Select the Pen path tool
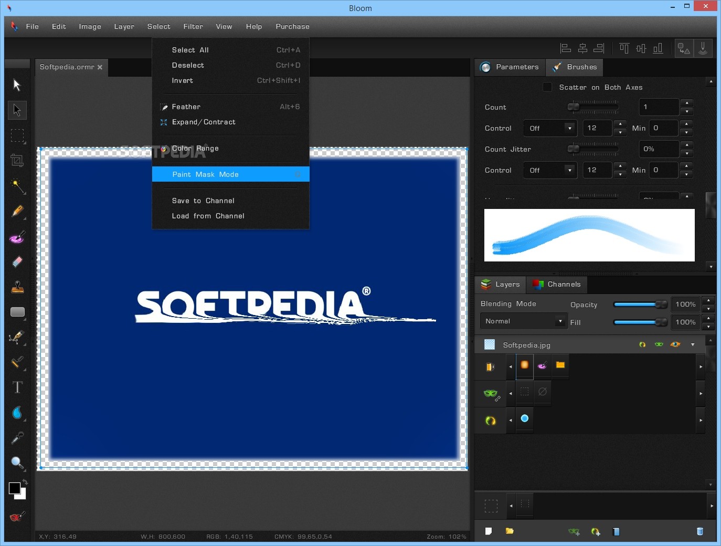721x546 pixels. [17, 337]
